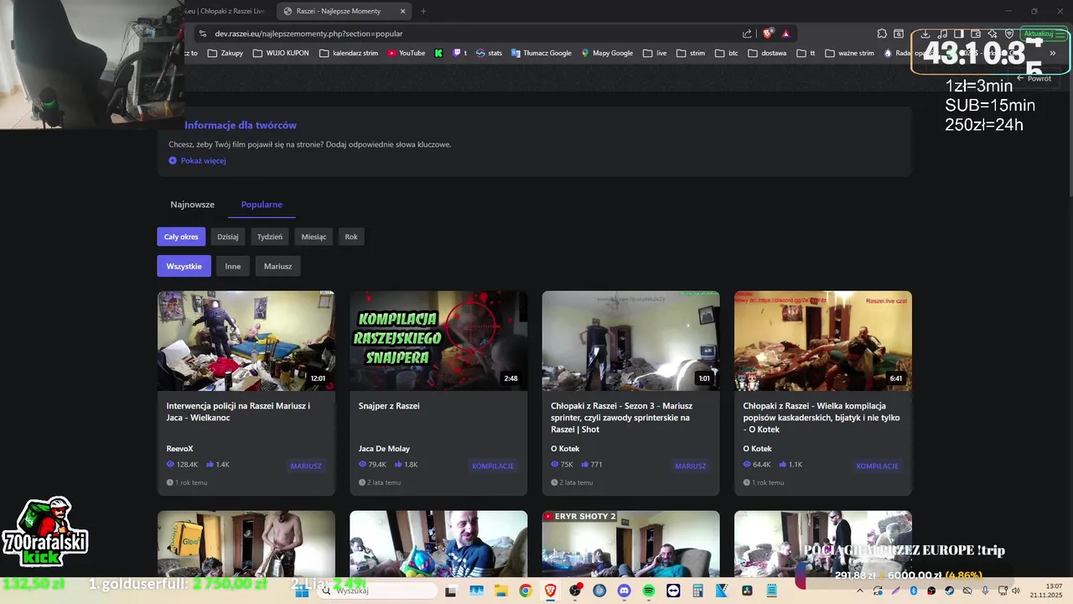
Task: Open the dostawa bookmark folder
Action: pyautogui.click(x=768, y=53)
